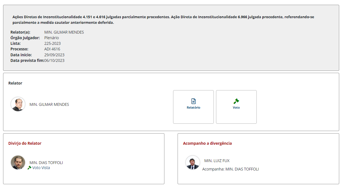Open the Voto Vista link text
The image size is (342, 187).
pos(41,168)
